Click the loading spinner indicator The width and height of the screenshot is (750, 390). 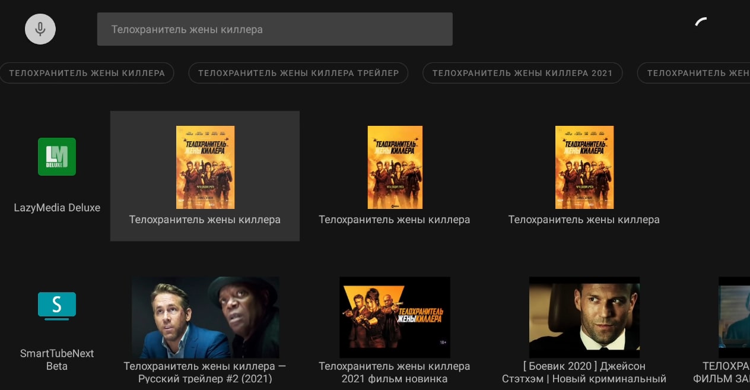[701, 22]
